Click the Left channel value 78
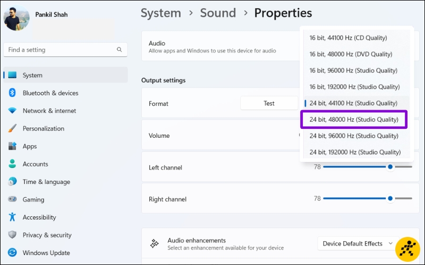This screenshot has height=265, width=425. 317,167
